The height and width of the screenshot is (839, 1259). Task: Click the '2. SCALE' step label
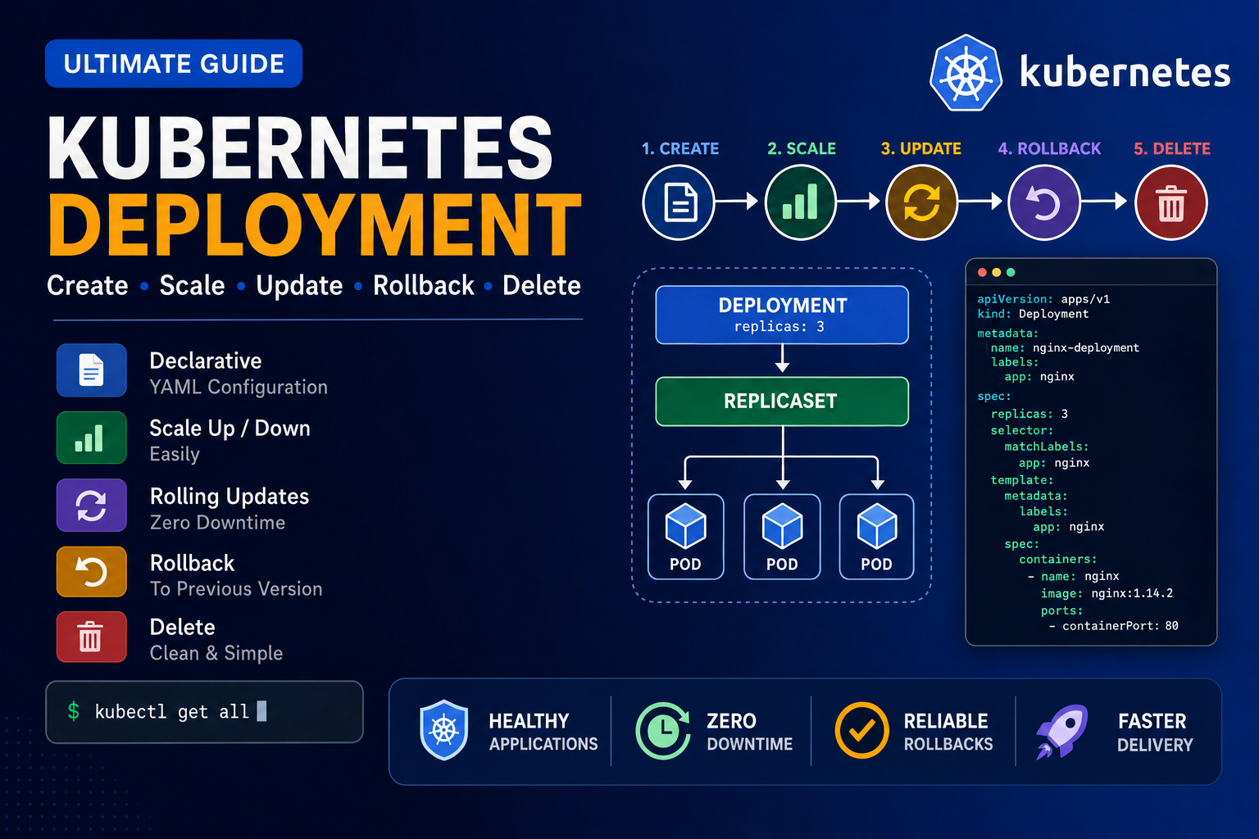[x=802, y=148]
